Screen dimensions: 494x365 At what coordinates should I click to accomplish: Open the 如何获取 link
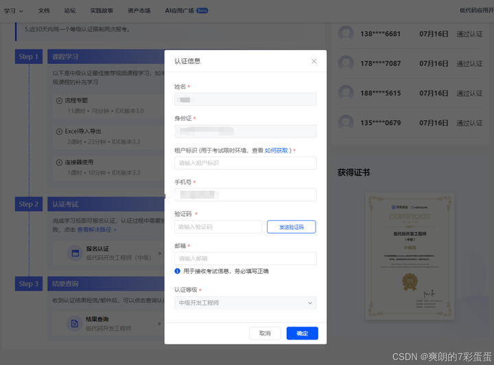[x=277, y=151]
